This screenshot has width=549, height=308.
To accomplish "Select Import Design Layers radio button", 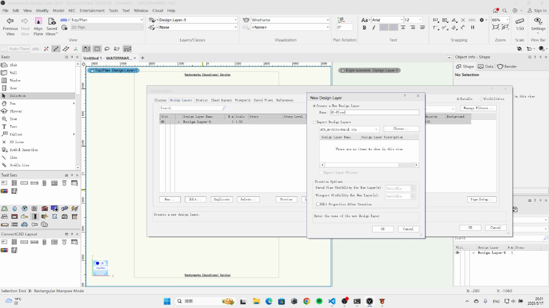I will tap(315, 122).
